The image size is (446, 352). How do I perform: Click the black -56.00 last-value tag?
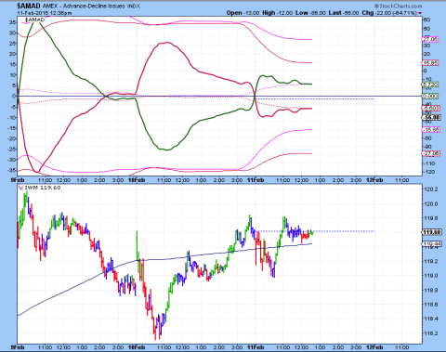(431, 117)
